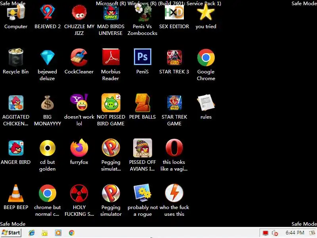Click the Start button
The height and width of the screenshot is (238, 317).
pos(11,233)
